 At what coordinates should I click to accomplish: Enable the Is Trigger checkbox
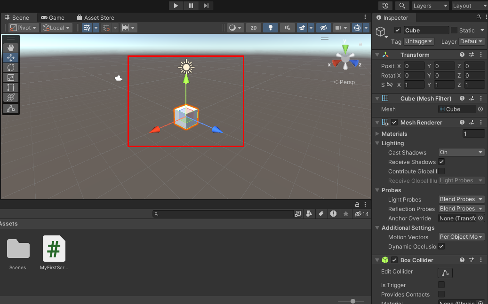pyautogui.click(x=441, y=285)
